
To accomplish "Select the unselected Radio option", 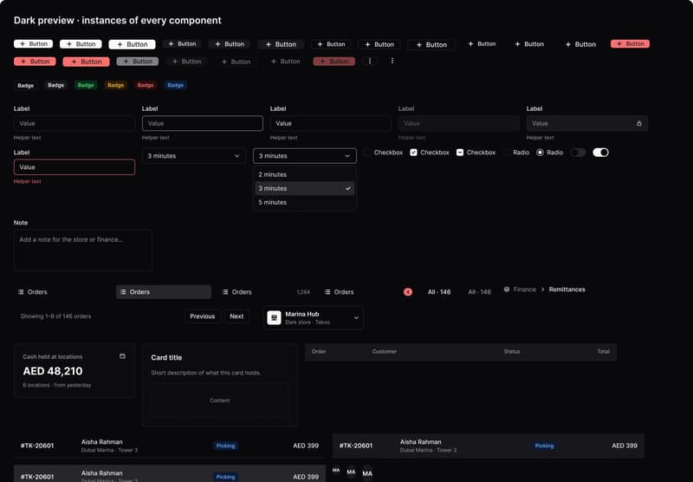I will point(507,153).
